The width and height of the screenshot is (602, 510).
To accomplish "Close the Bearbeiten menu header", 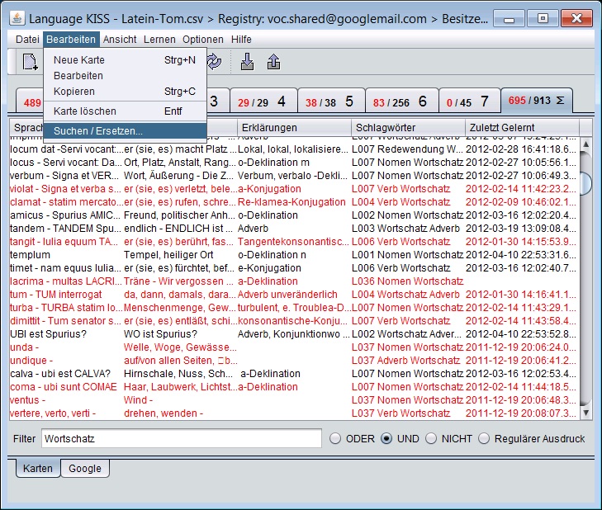I will (x=71, y=39).
